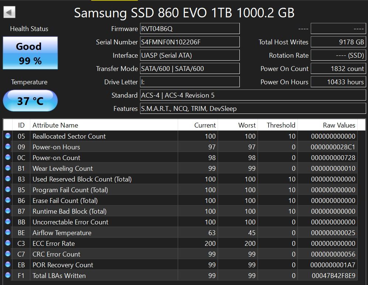
Task: Click raw value 000000000025
Action: click(333, 233)
